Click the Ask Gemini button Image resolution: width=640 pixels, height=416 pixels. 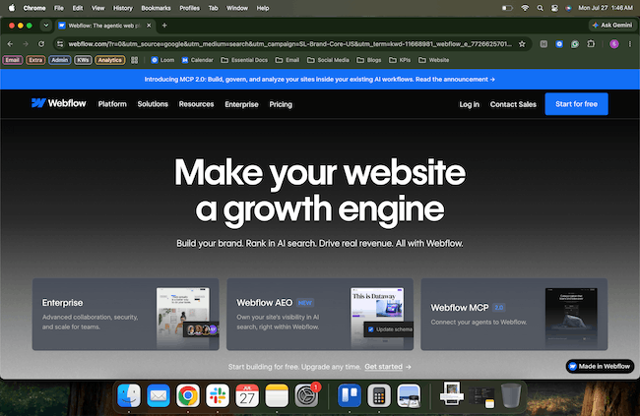611,26
